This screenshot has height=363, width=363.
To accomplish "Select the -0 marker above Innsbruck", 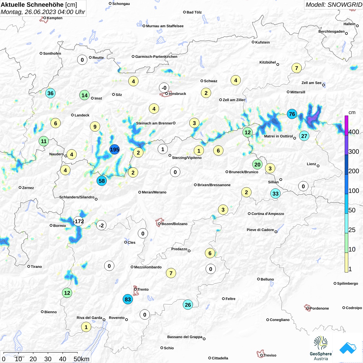I will [x=164, y=88].
